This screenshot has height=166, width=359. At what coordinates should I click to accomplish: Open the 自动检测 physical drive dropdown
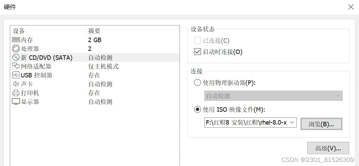point(273,96)
